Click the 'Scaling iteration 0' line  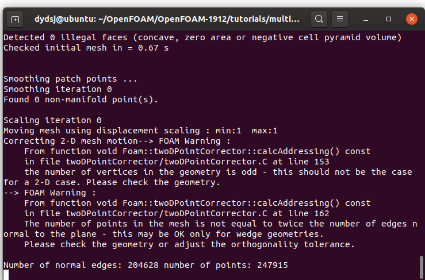coord(52,120)
